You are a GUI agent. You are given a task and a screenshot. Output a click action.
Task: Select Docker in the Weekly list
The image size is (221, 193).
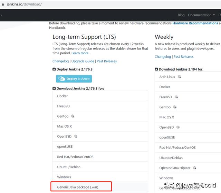tap(188, 87)
